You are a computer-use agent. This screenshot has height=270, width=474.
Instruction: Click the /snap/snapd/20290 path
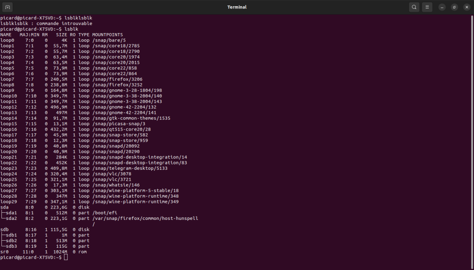[x=116, y=152]
